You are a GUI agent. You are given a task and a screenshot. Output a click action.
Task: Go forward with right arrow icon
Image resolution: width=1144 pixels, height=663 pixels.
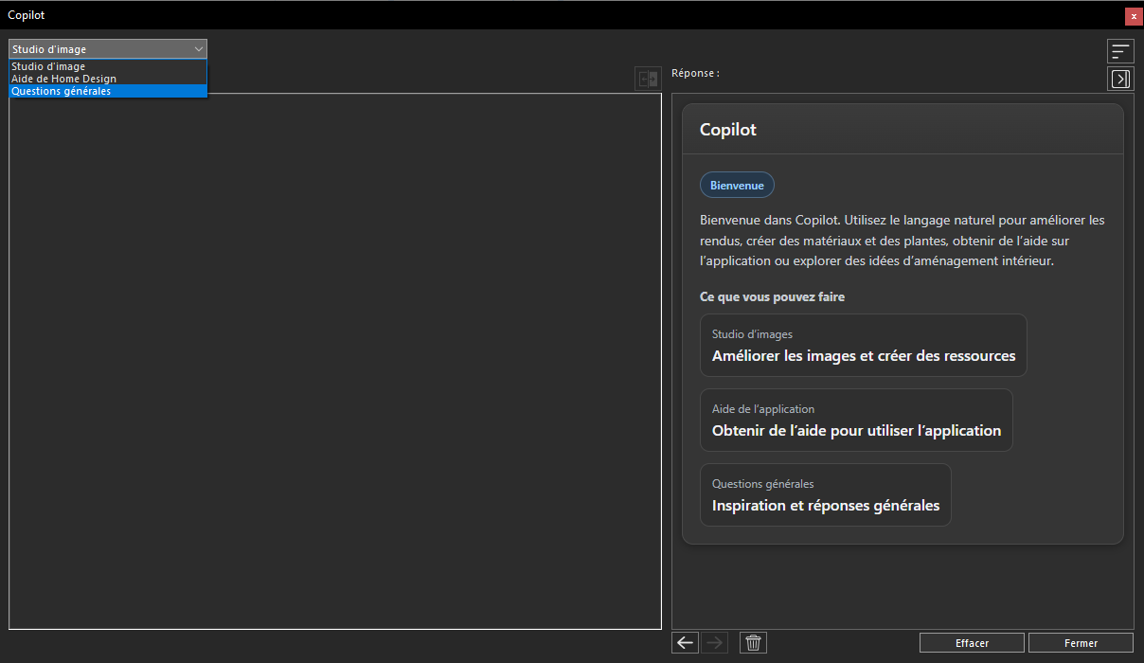(x=714, y=643)
